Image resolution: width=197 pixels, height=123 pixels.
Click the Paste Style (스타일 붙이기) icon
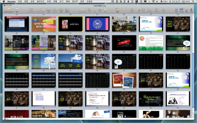click(40, 10)
